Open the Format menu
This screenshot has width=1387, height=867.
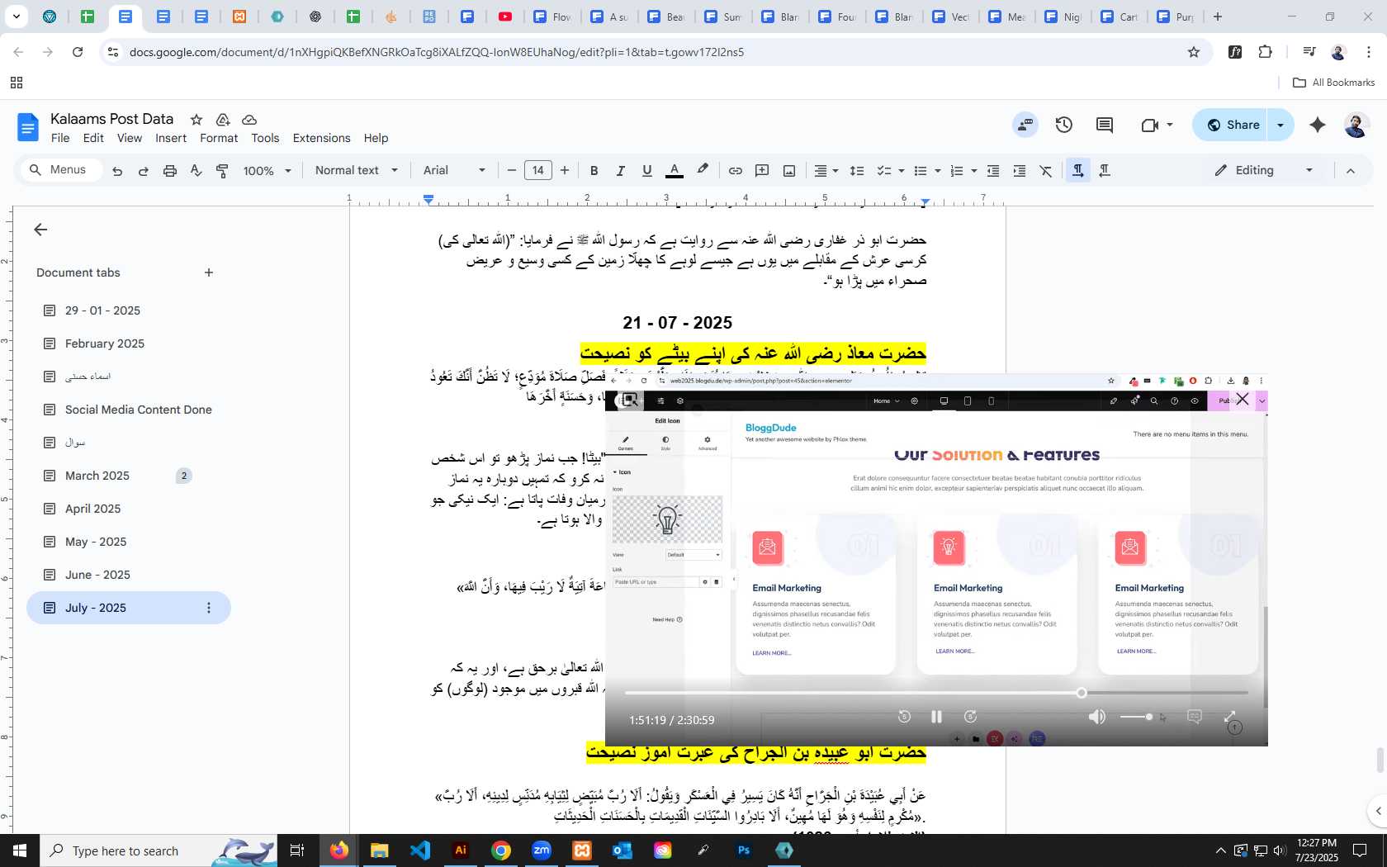[x=219, y=138]
